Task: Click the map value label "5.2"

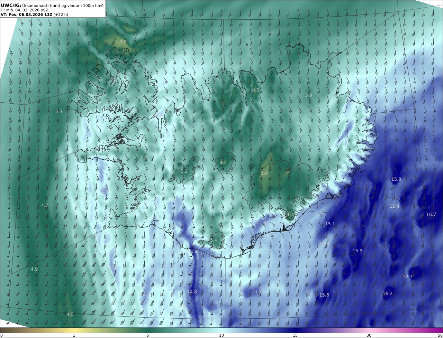Action: (184, 171)
